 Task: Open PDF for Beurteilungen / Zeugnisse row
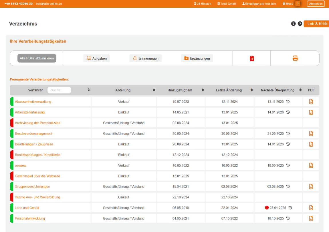coord(311,144)
